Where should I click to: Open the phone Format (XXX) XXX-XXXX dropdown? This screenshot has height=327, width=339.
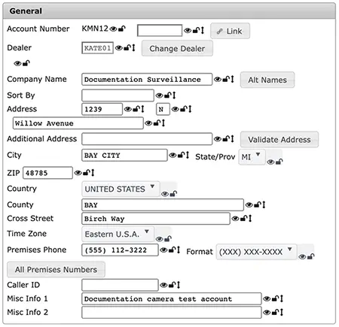pos(256,252)
